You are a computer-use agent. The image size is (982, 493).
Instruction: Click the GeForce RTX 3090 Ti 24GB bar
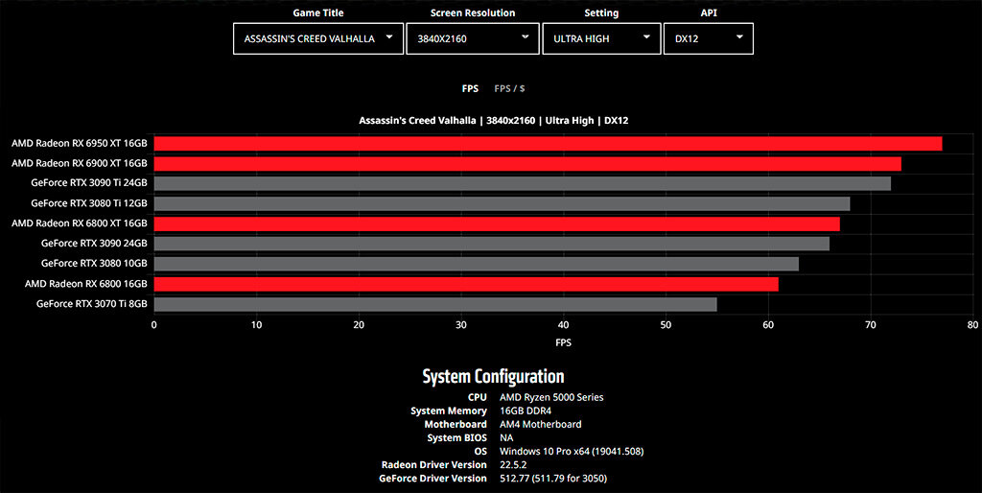(x=523, y=183)
